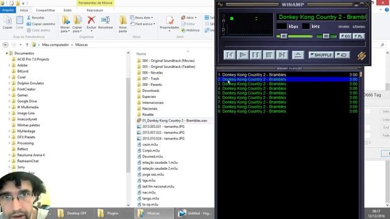Expand the Adobe folder tree node
Screen dimensions: 390x219
tap(10, 65)
